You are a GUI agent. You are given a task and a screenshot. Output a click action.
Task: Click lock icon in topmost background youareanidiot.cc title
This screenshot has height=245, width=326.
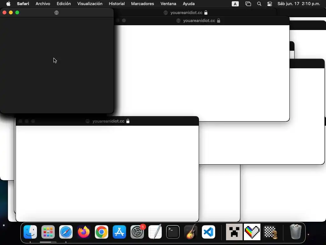[x=206, y=12]
